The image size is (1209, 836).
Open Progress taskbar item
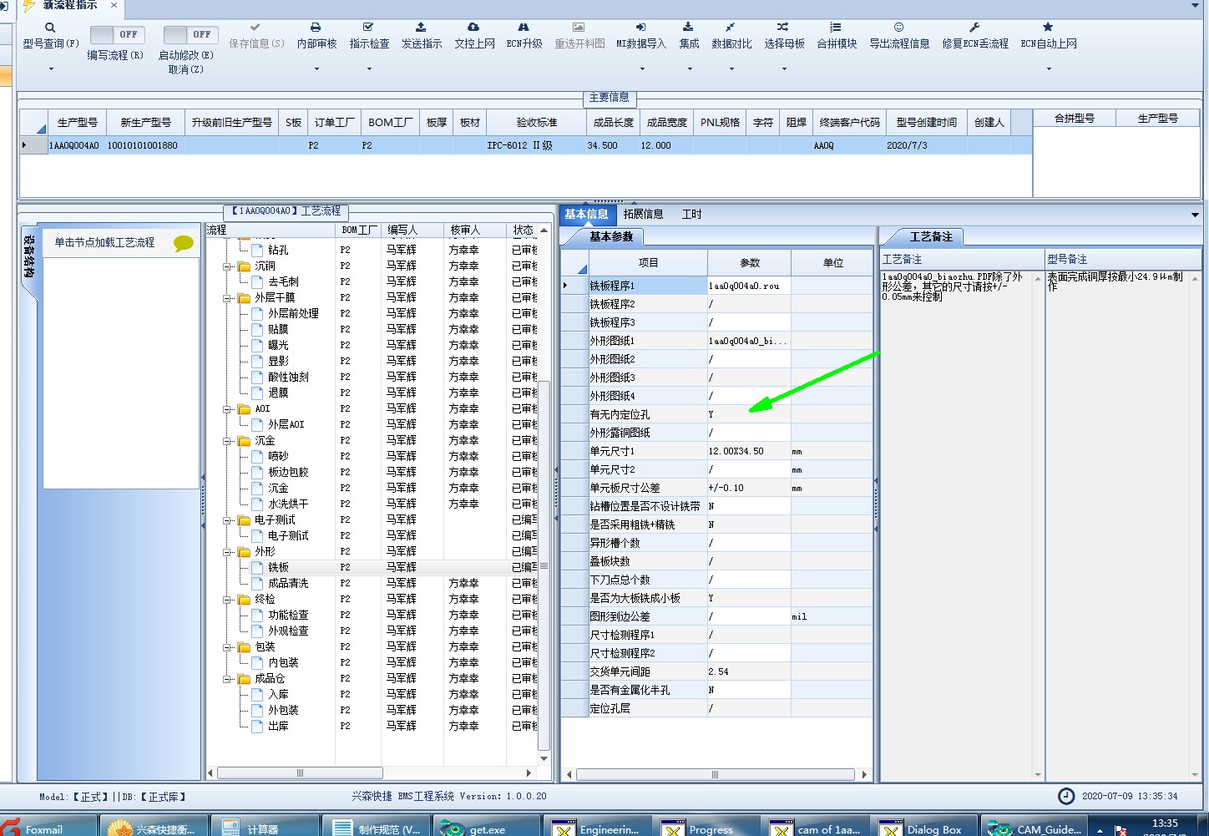click(706, 828)
